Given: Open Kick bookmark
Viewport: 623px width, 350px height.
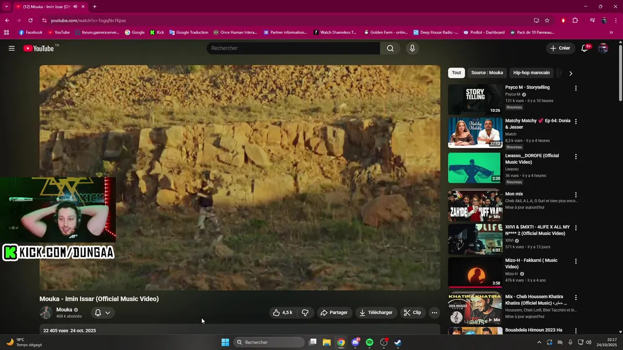Looking at the screenshot, I should (x=157, y=33).
